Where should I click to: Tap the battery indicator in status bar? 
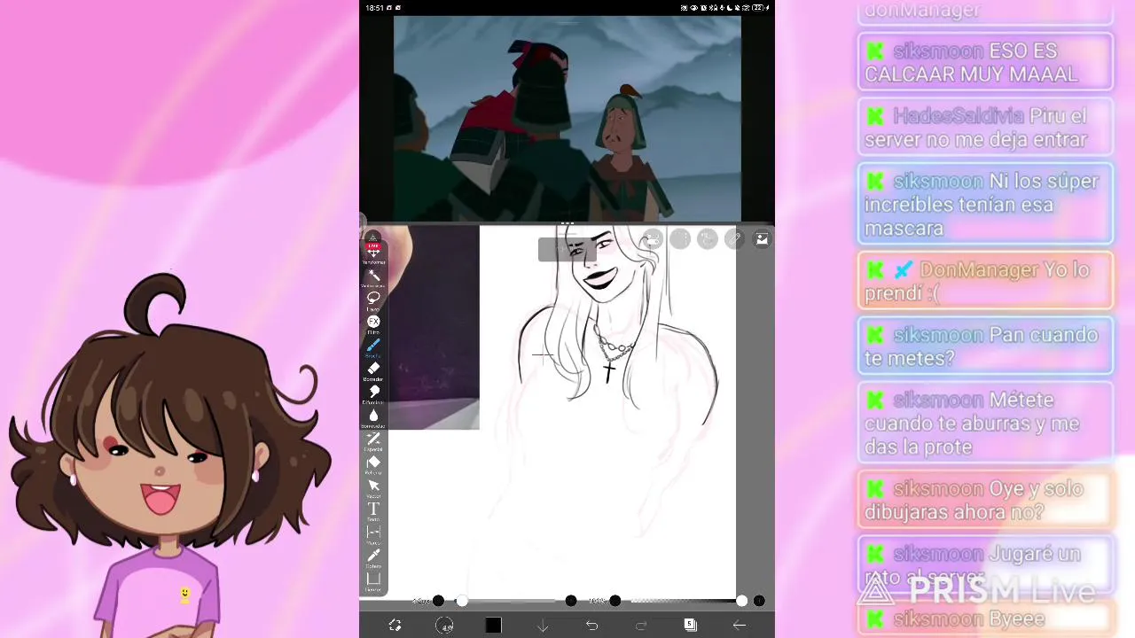(x=757, y=8)
